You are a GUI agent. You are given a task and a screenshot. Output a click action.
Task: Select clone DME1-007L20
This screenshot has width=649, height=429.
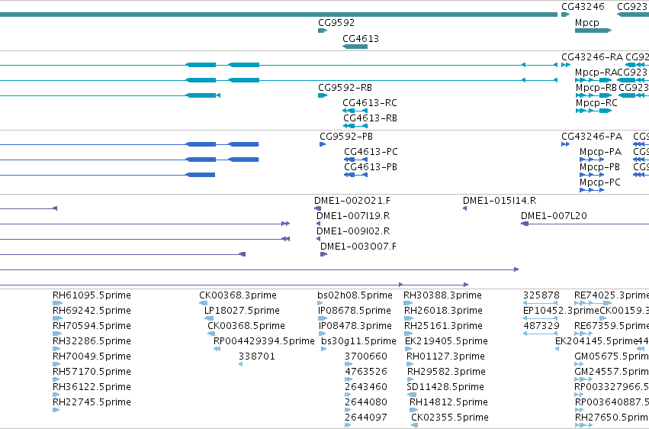(554, 216)
